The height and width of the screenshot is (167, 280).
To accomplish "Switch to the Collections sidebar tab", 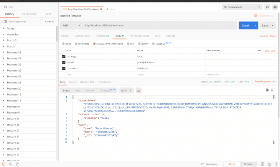I will pyautogui.click(x=29, y=14).
